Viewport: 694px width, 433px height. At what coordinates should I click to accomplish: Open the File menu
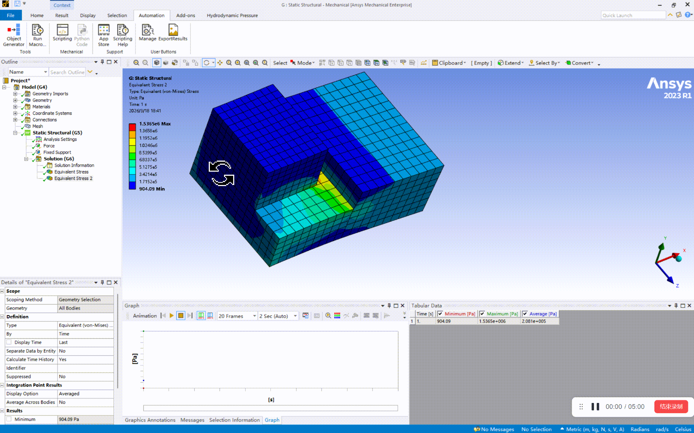pyautogui.click(x=11, y=15)
